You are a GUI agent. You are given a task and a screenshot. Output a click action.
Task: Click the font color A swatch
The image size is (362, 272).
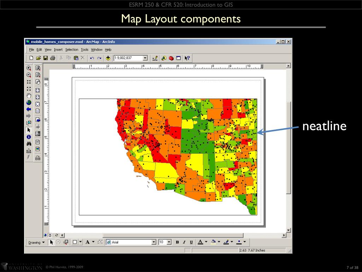(200, 242)
